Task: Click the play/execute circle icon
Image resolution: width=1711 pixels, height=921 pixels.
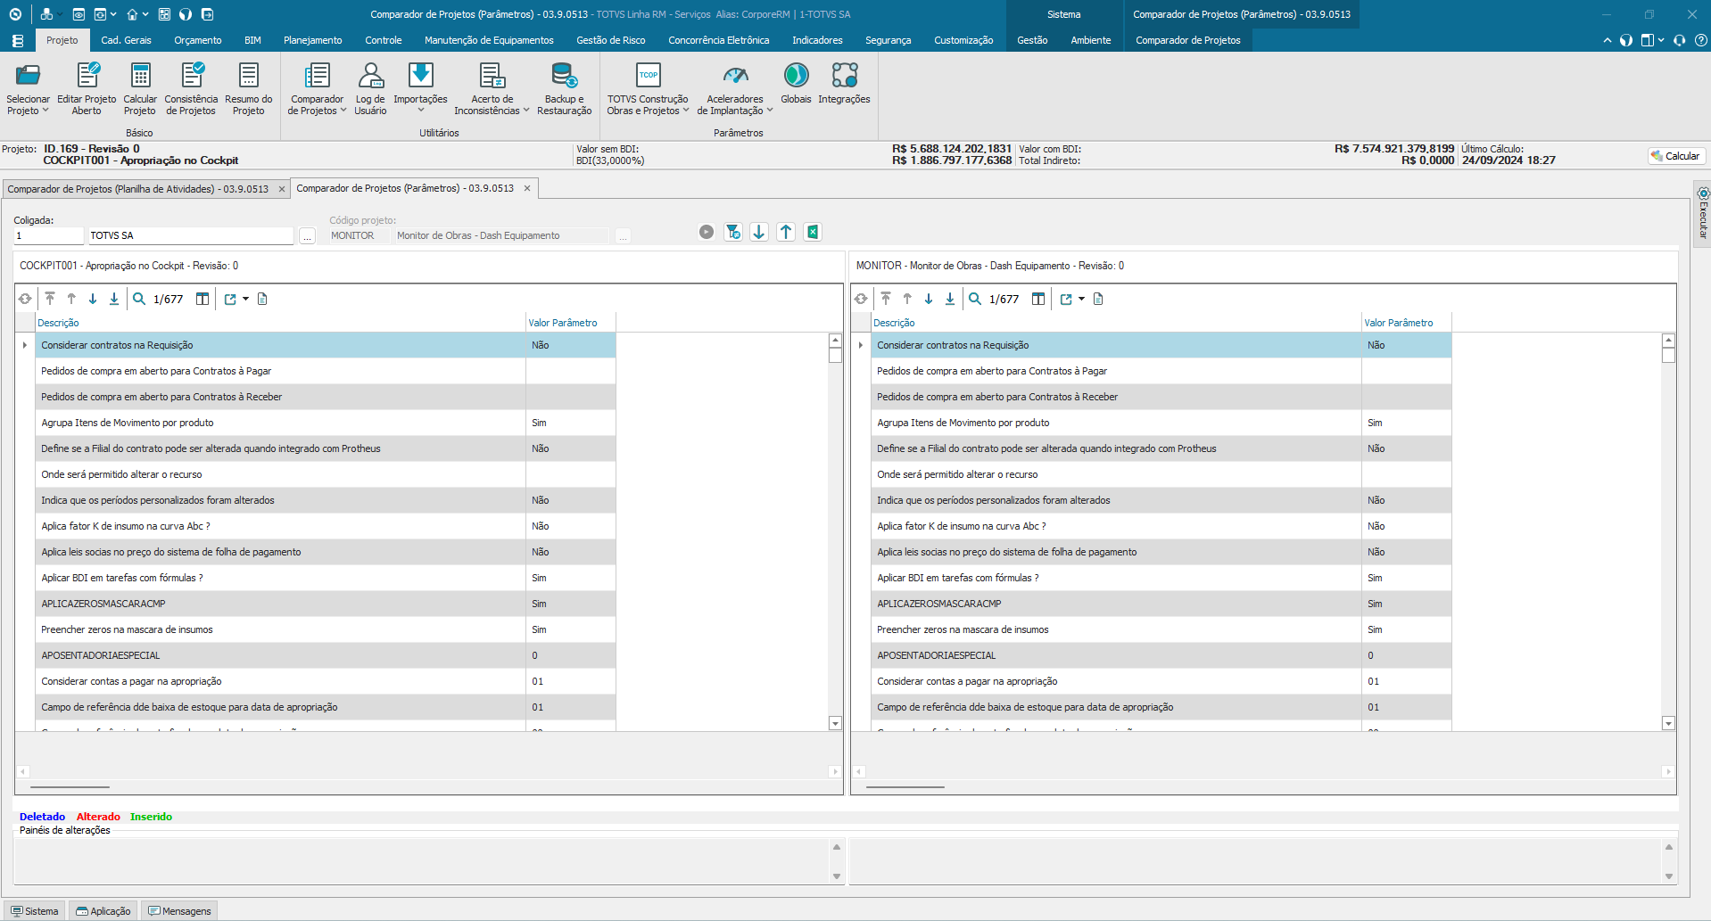Action: tap(707, 232)
